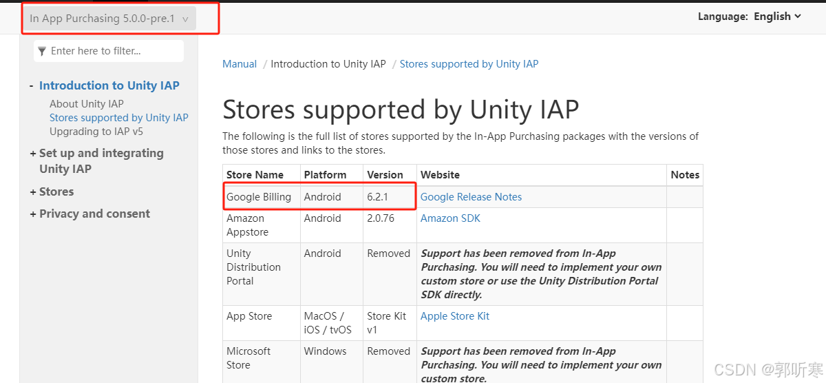
Task: Open the Stores sidebar heading
Action: [x=56, y=191]
